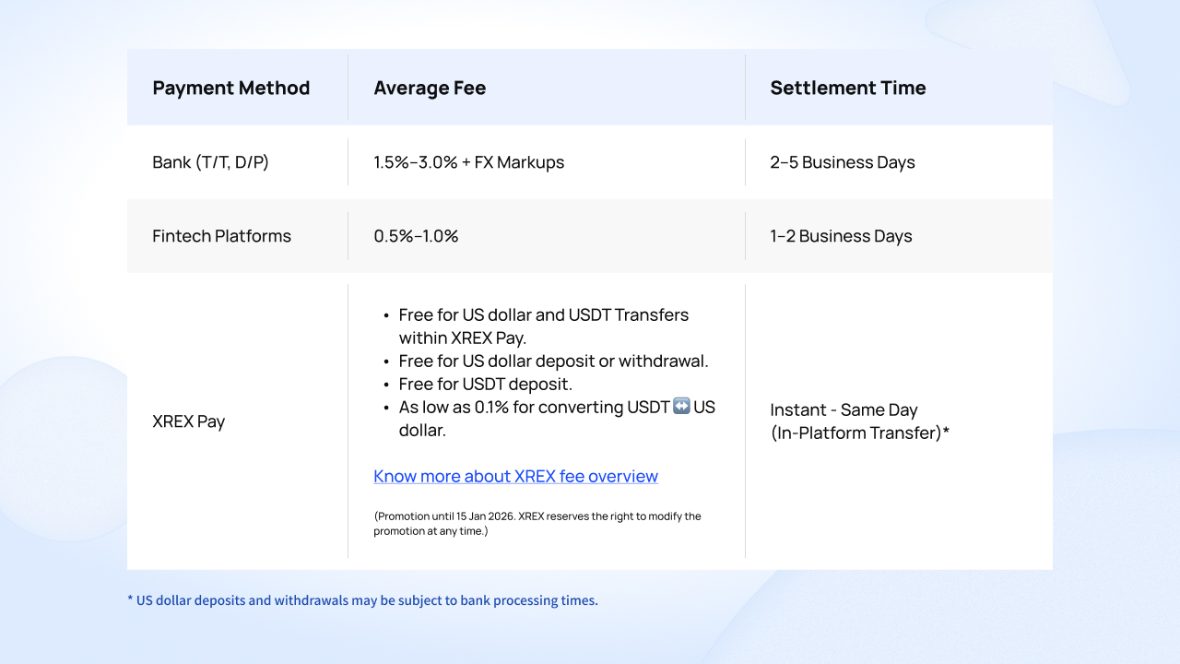Click the "Instant - Same Day" settlement text
This screenshot has height=664, width=1180.
coord(844,410)
